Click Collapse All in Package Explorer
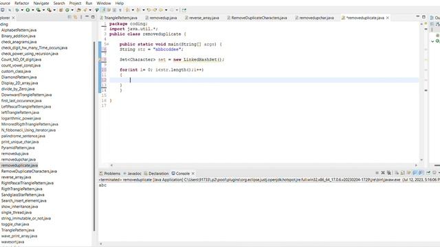 69,17
